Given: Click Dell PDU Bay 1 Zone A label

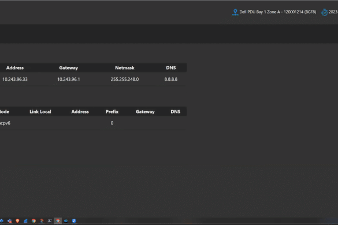Looking at the screenshot, I should tap(278, 12).
